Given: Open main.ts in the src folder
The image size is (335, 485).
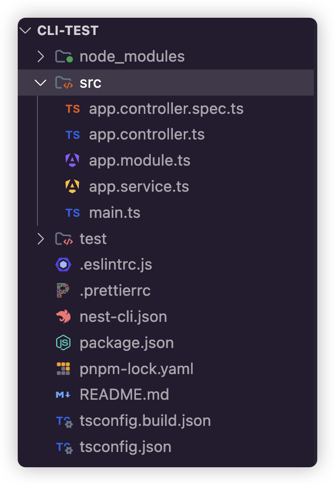Looking at the screenshot, I should [x=115, y=213].
